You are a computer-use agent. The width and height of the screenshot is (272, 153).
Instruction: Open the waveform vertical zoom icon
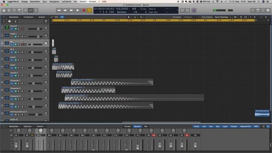point(235,17)
